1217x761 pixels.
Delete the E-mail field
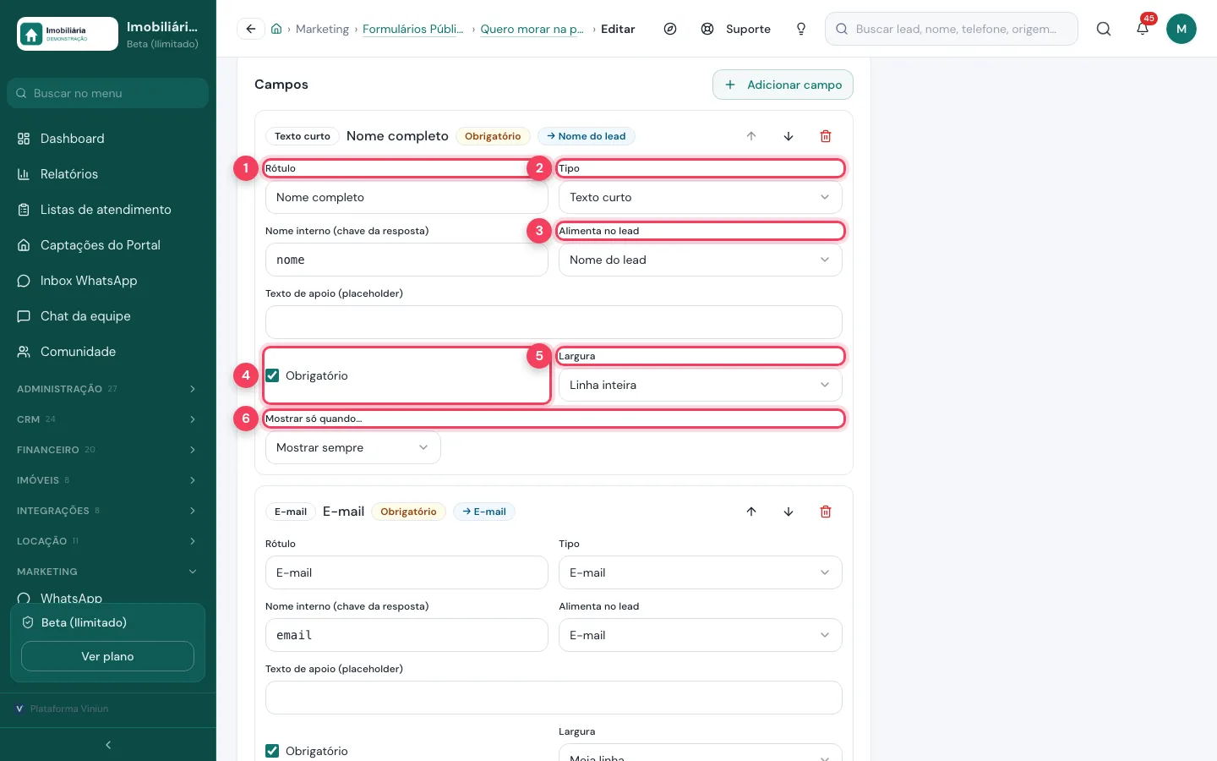coord(826,512)
